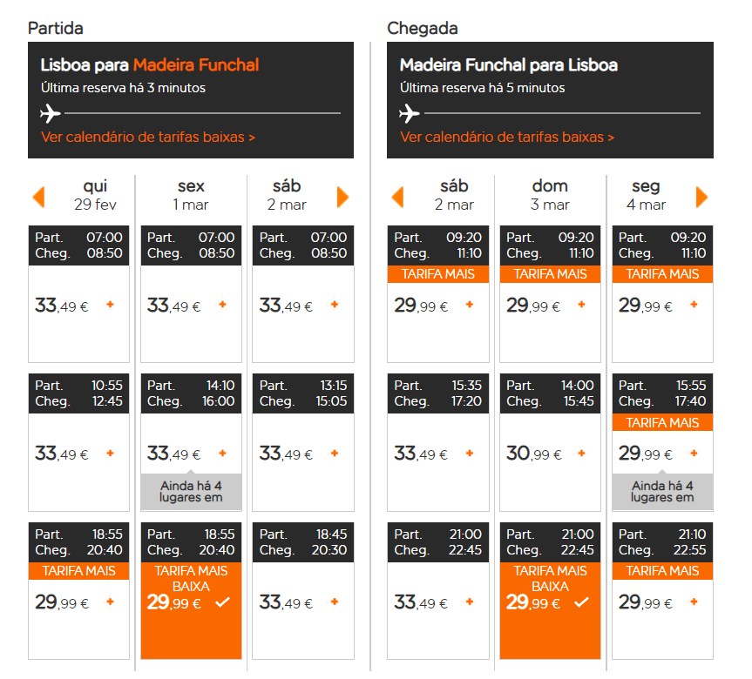Click plus icon on 1 mar 14:10 flight
The image size is (752, 679).
coord(222,453)
